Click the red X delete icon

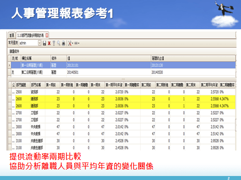49,43
